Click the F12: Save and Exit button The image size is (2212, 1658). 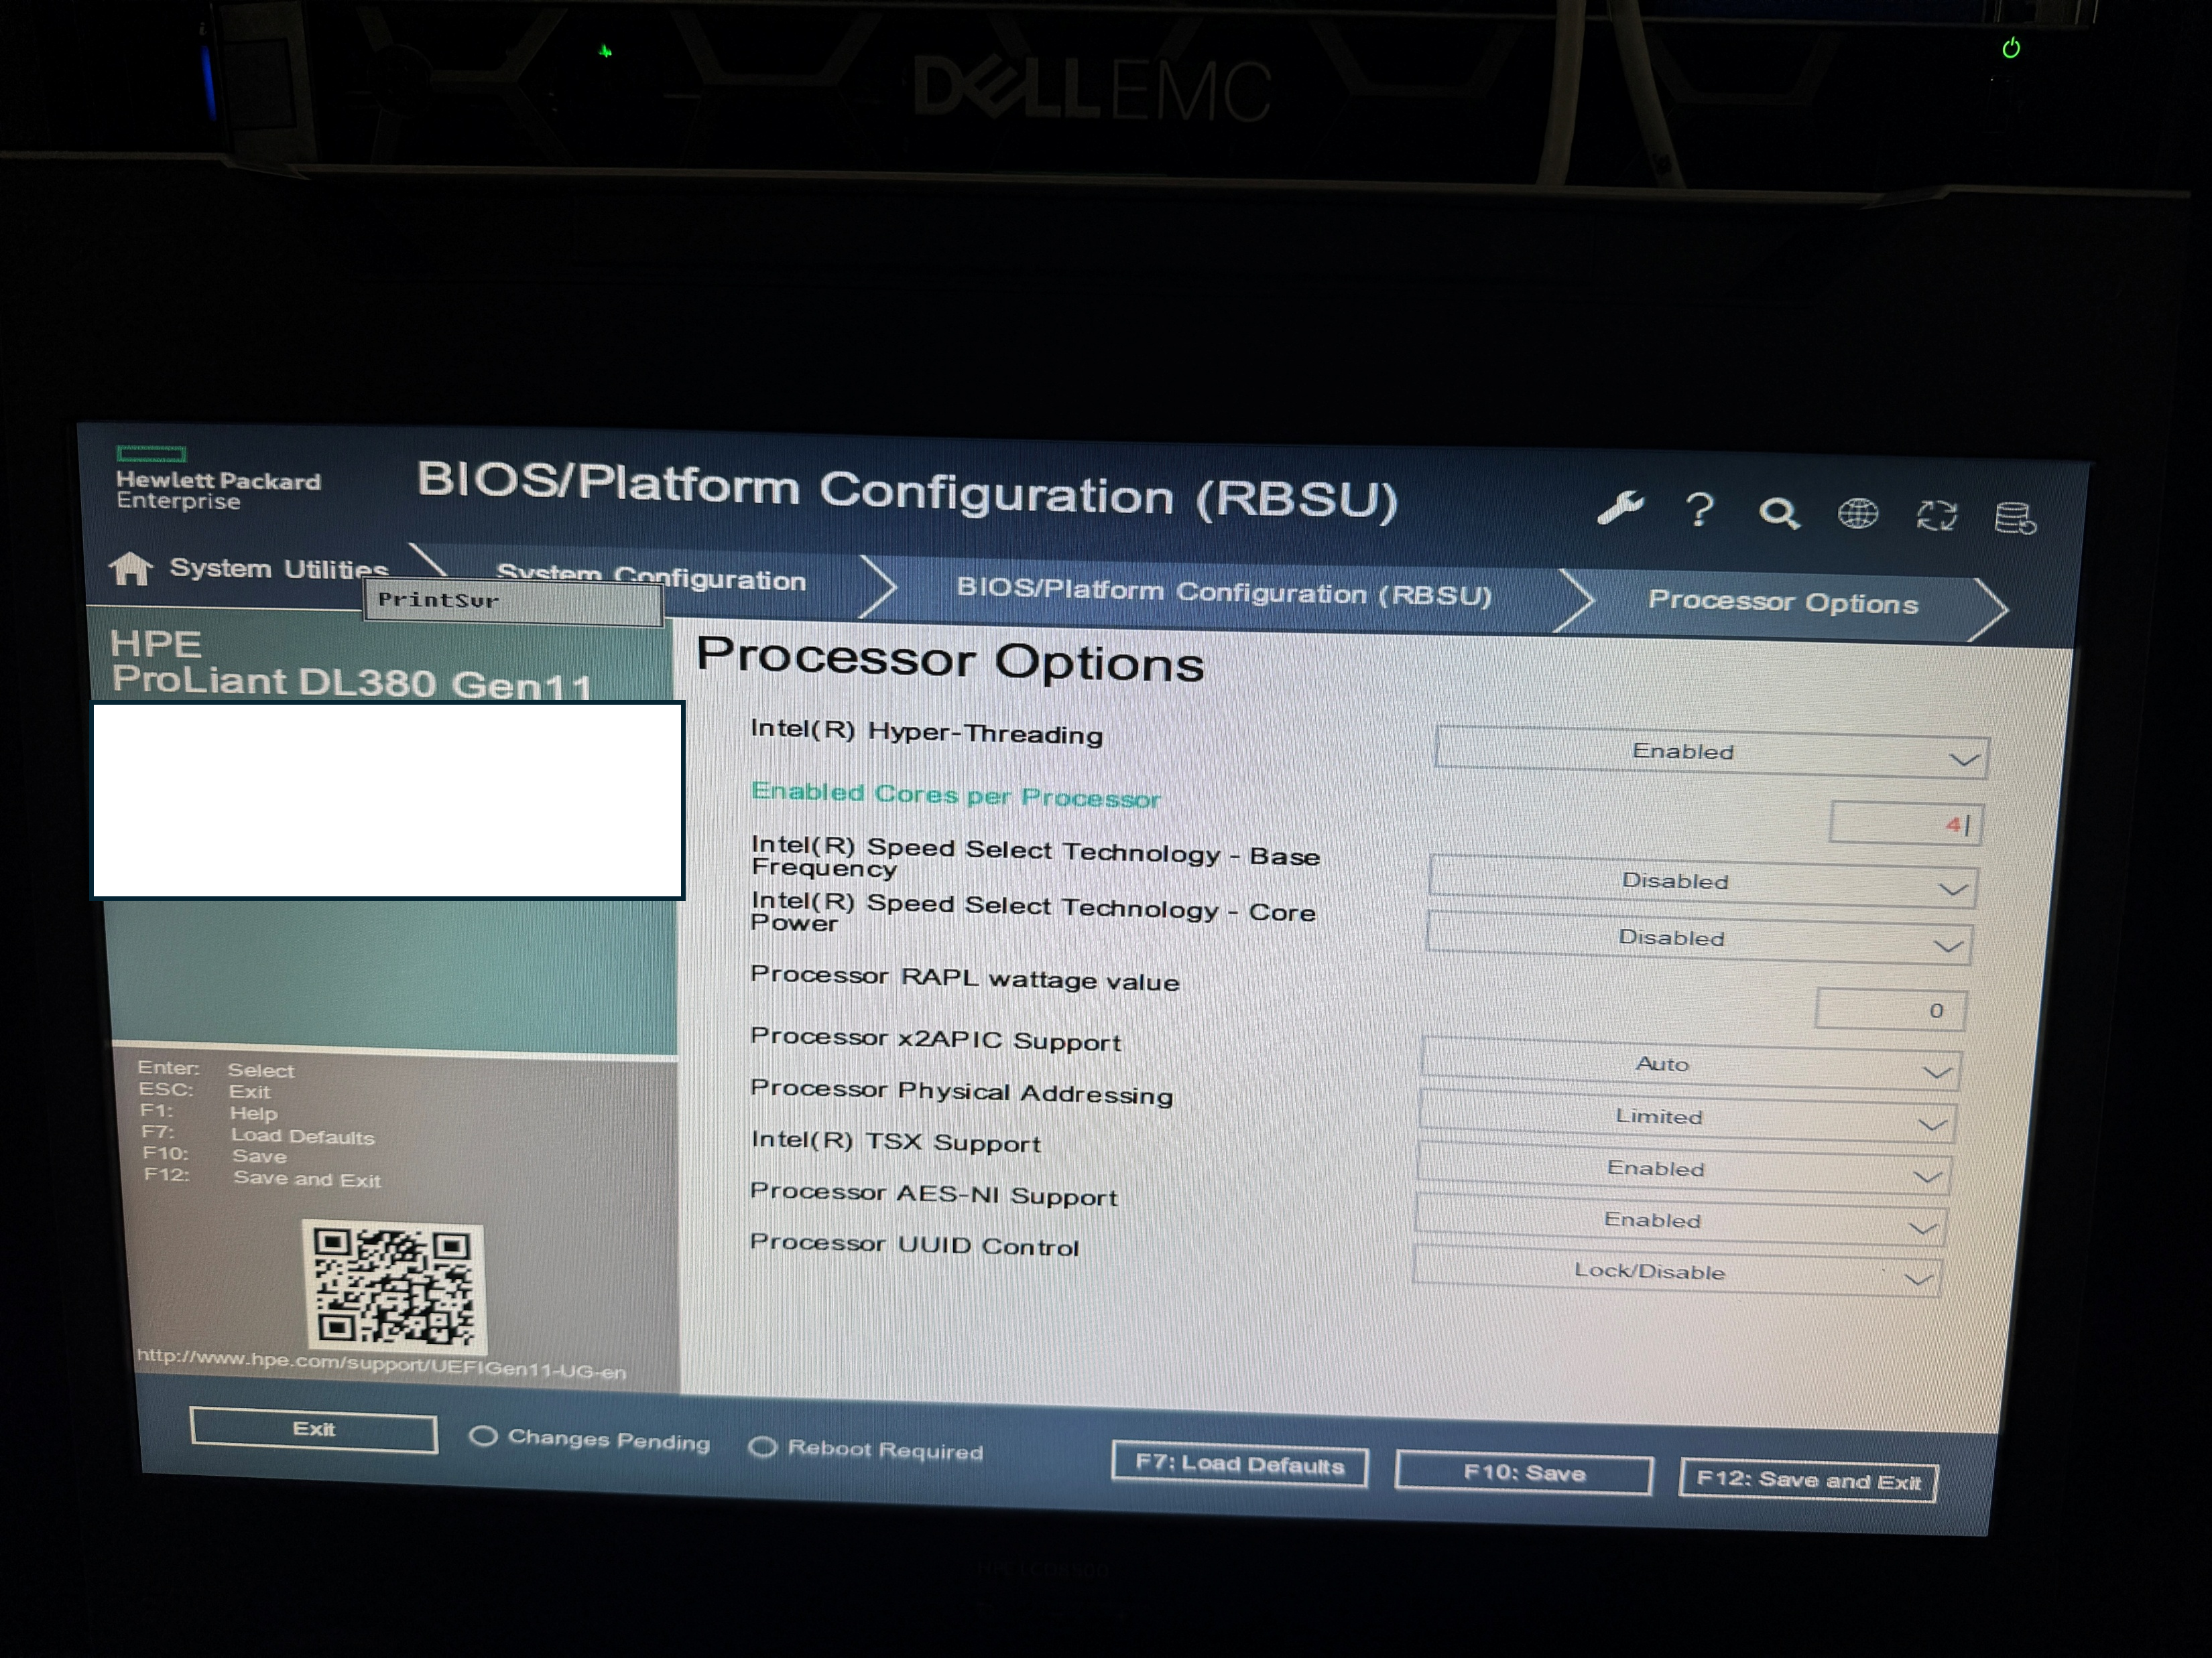tap(1808, 1481)
